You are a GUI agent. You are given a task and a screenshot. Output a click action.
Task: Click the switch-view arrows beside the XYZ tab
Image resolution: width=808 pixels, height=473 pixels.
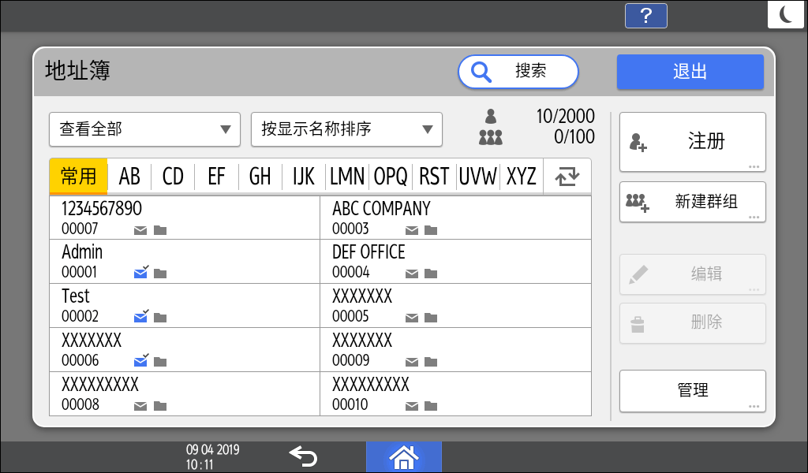(x=567, y=176)
